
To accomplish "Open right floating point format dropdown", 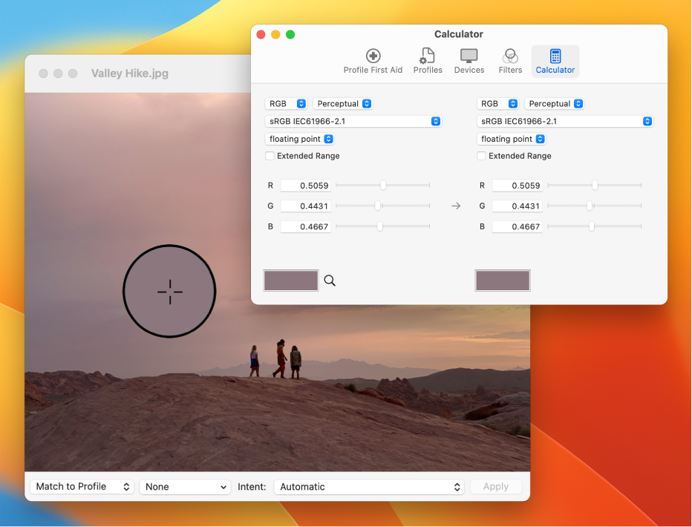I will click(x=511, y=139).
